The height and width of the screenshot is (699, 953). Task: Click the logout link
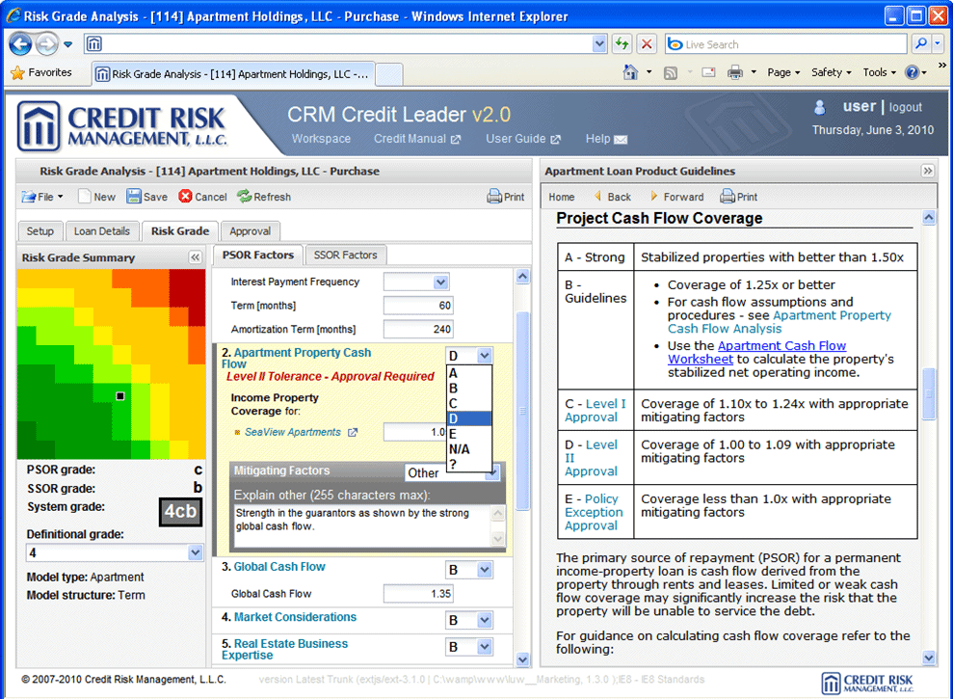click(905, 107)
